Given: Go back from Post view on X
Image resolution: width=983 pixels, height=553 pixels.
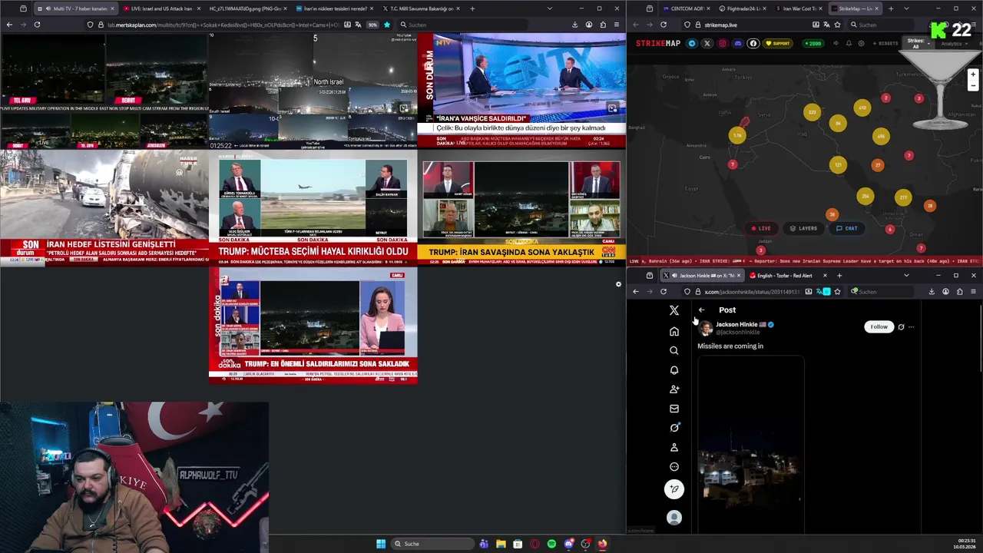Looking at the screenshot, I should pos(701,310).
